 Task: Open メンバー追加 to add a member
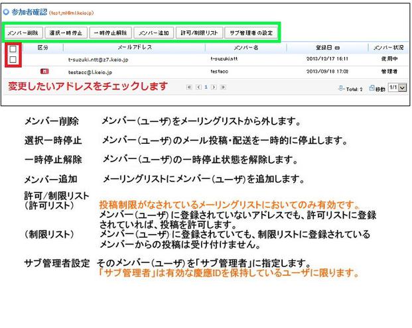(x=153, y=32)
